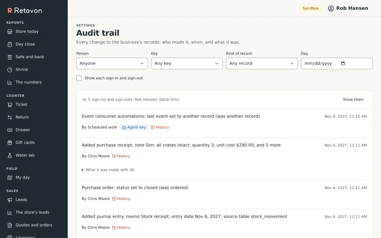This screenshot has width=381, height=238.
Task: Click the Shrink pie chart icon
Action: (10, 69)
